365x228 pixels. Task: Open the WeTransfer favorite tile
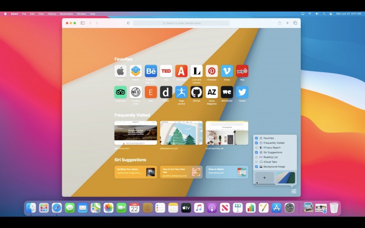coord(227,92)
